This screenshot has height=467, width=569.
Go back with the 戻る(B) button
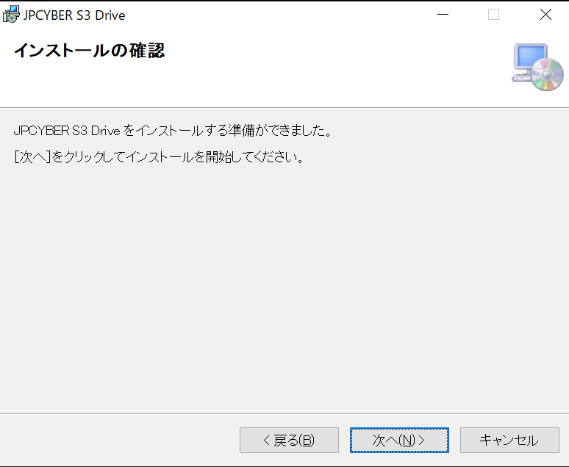click(x=289, y=440)
